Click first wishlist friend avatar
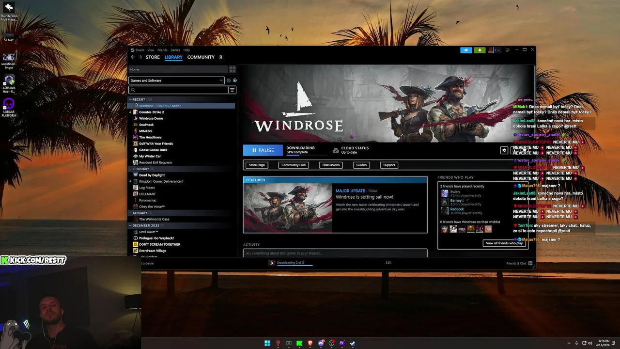620x349 pixels. click(445, 229)
